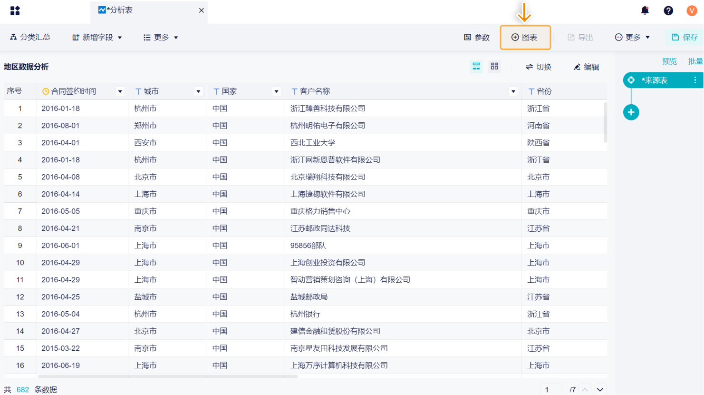Click the 编辑 button
704x395 pixels.
coord(586,67)
